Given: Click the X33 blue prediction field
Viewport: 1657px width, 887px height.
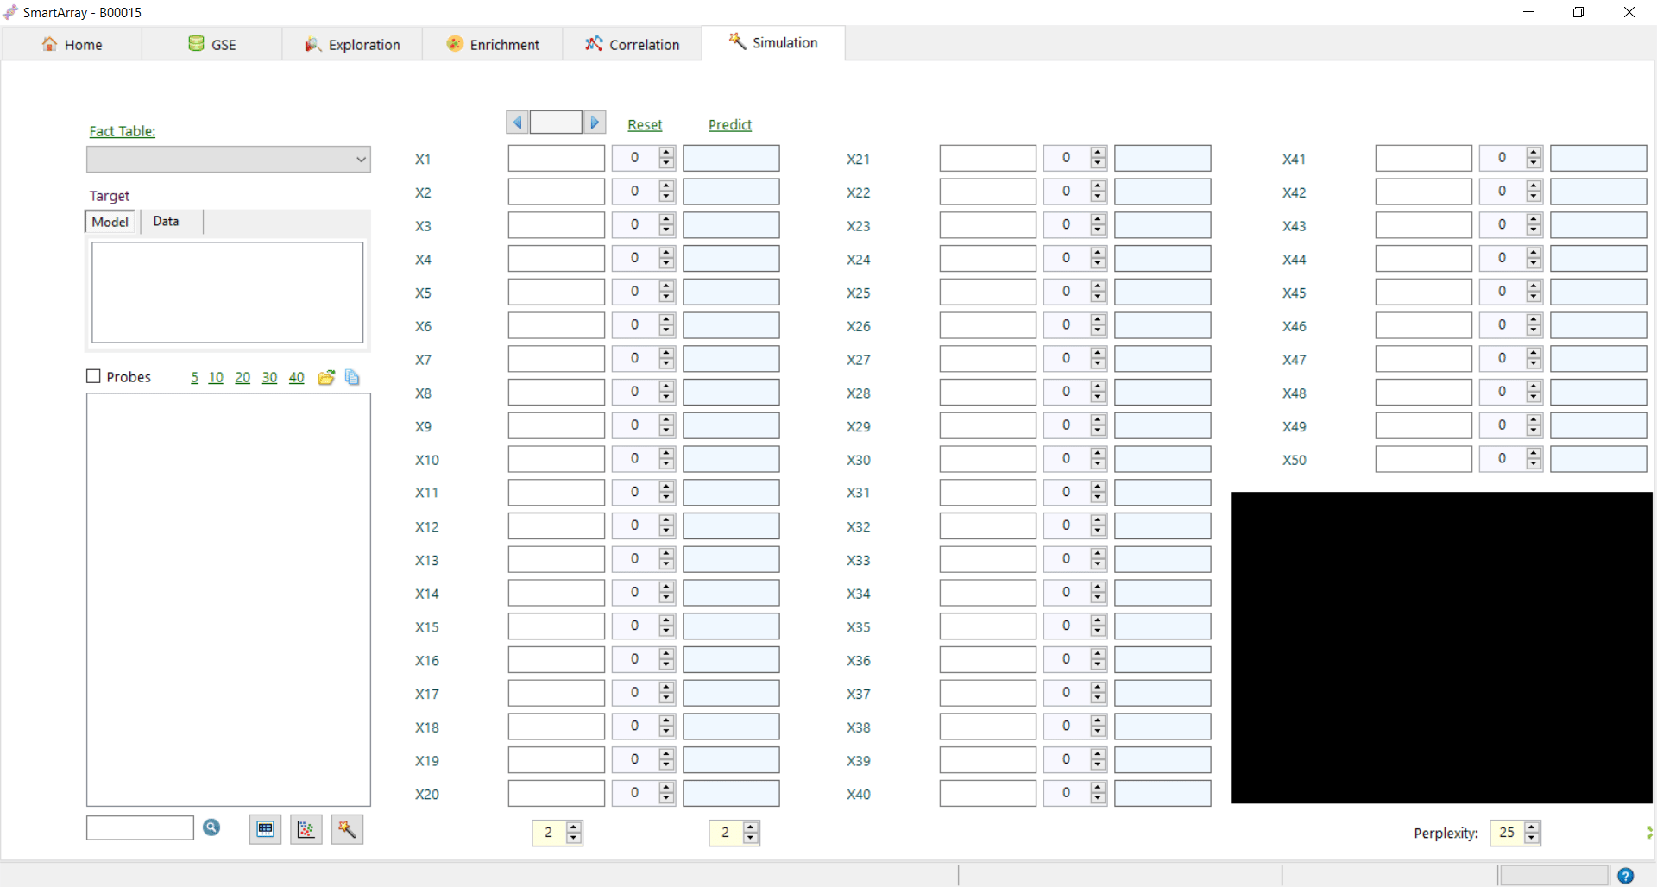Looking at the screenshot, I should pos(1162,559).
